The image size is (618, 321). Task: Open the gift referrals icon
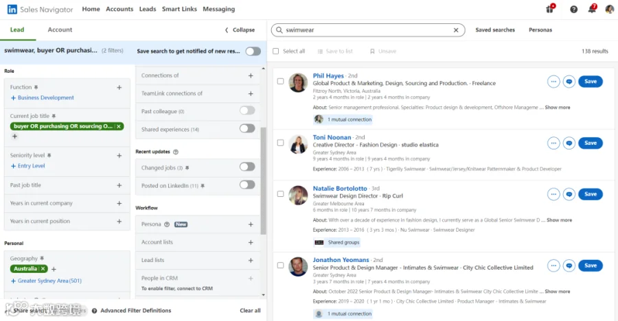[550, 8]
